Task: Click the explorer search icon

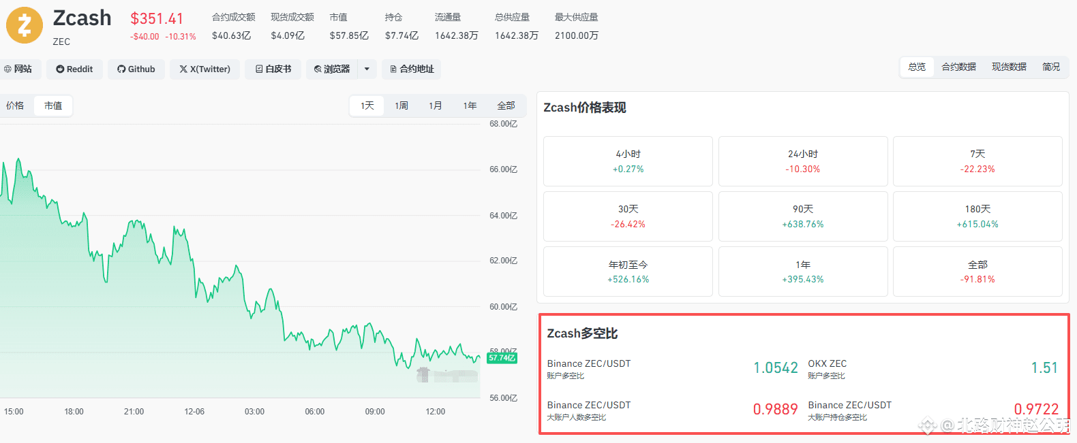Action: (x=318, y=69)
